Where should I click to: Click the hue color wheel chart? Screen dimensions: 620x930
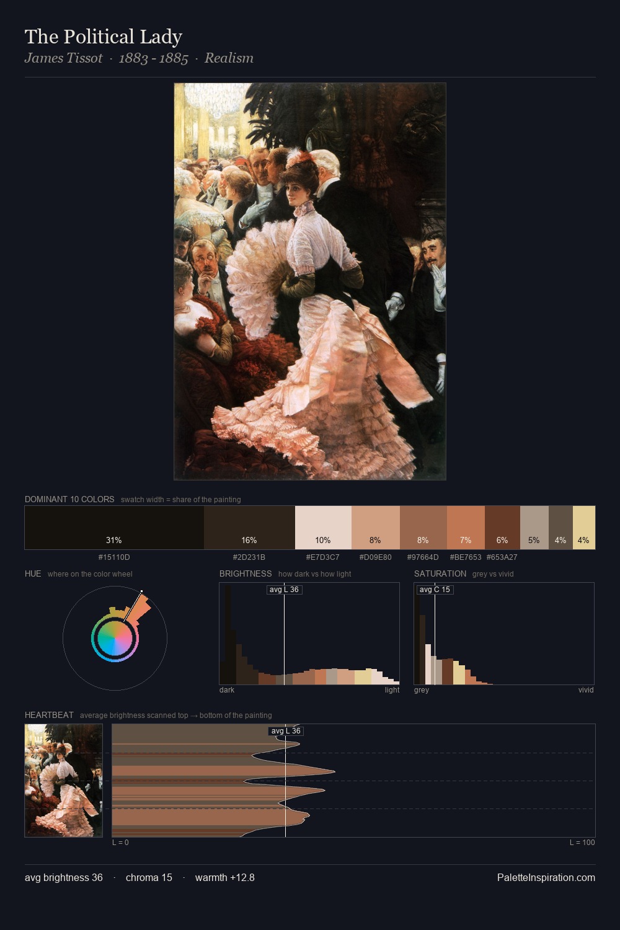click(x=115, y=638)
